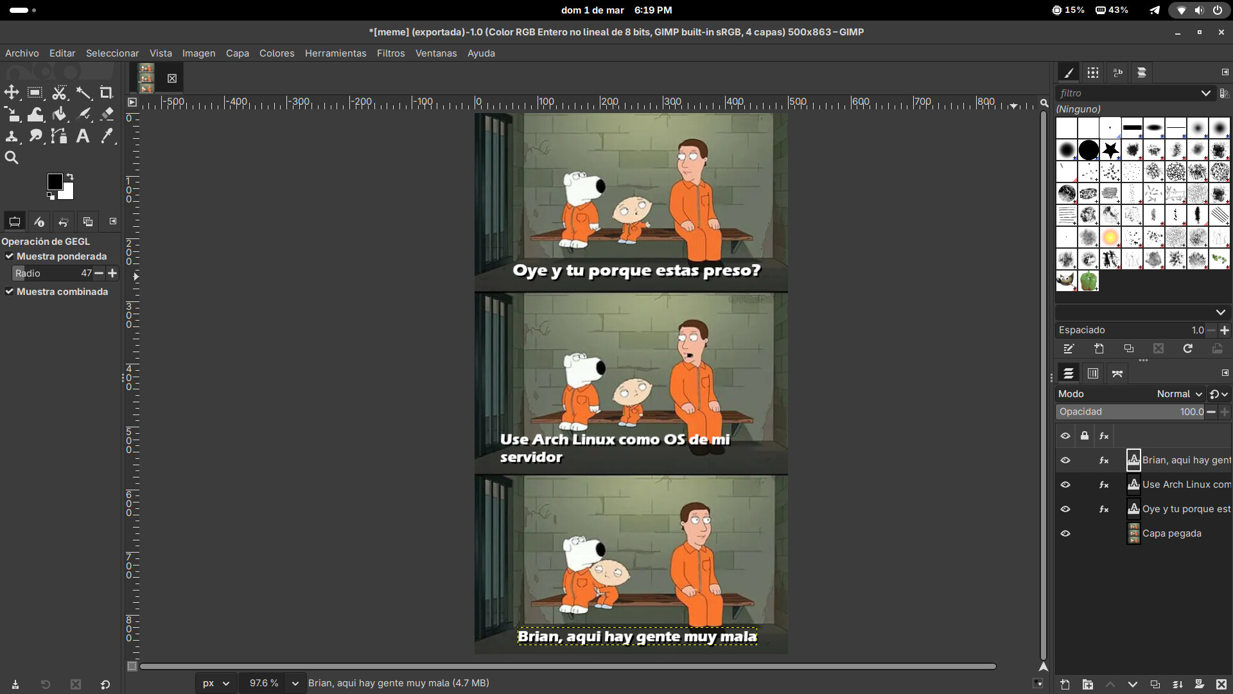Select the Text tool

pyautogui.click(x=83, y=136)
